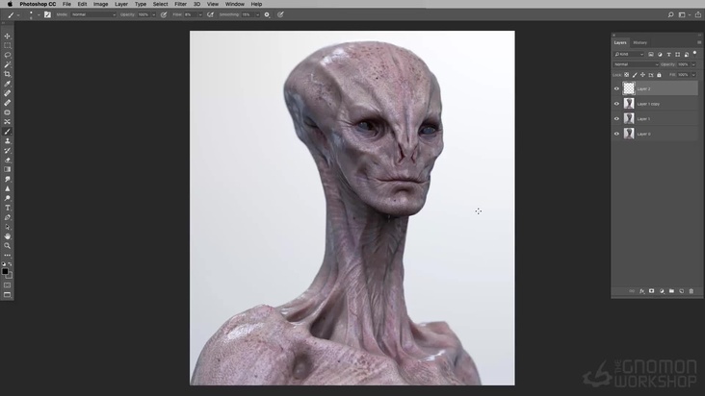Open the brush settings panel icon
Screen dimensions: 705x396
click(x=47, y=14)
